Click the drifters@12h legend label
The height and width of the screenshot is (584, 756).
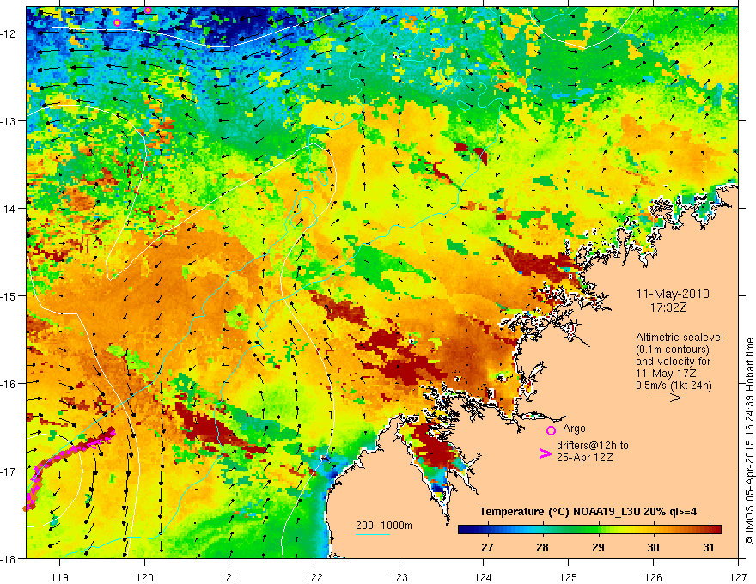[x=593, y=446]
